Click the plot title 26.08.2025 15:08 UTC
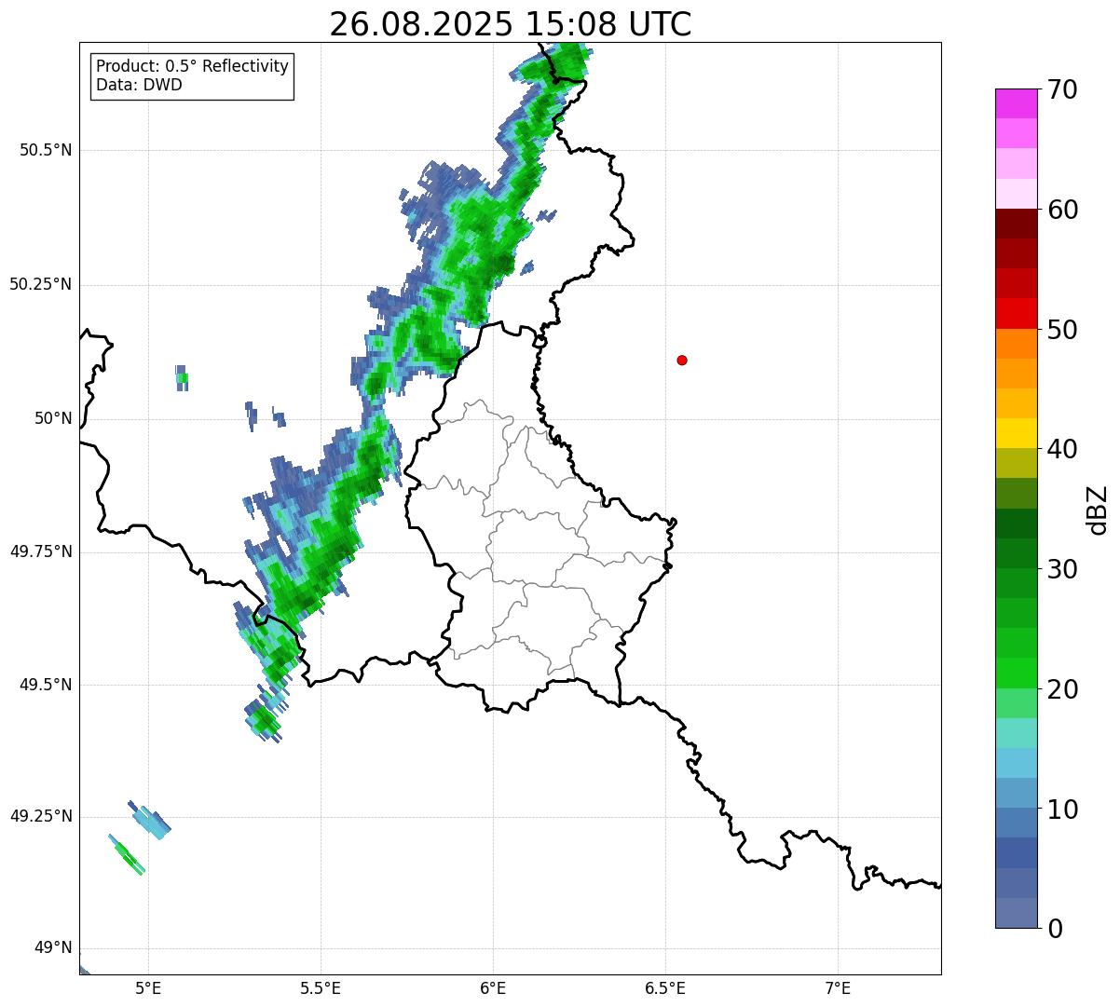 [511, 23]
